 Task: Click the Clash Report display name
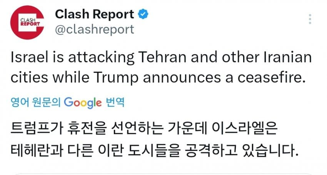pos(95,14)
